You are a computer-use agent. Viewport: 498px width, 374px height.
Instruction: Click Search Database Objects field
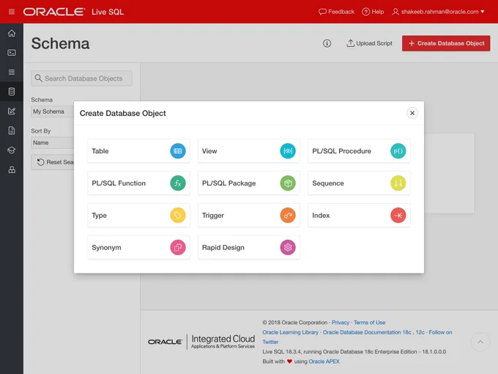[x=81, y=78]
